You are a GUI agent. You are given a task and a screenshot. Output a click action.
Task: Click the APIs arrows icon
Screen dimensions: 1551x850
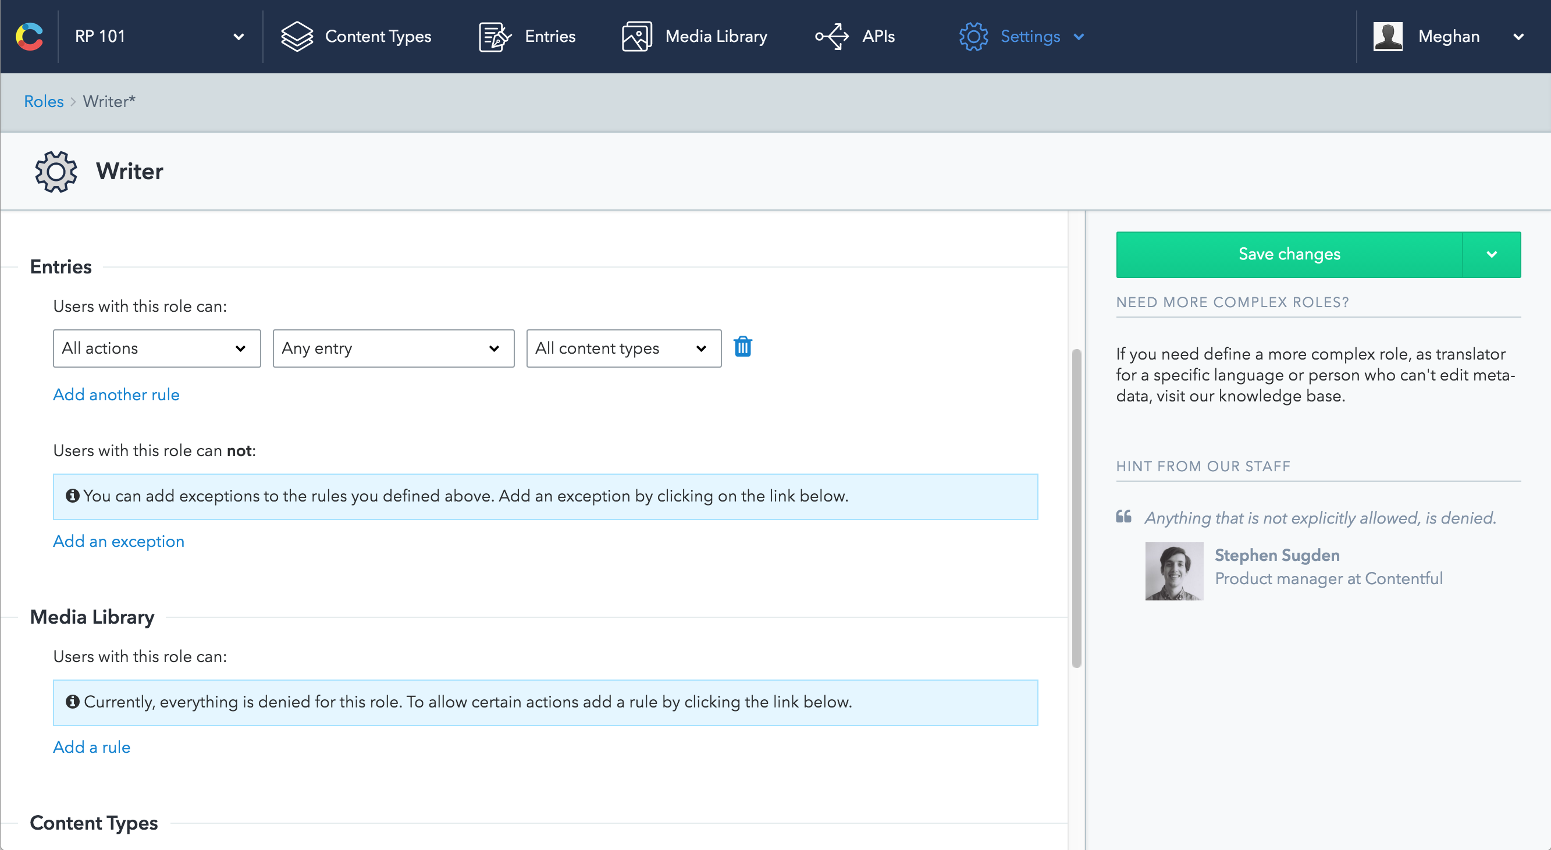coord(831,37)
